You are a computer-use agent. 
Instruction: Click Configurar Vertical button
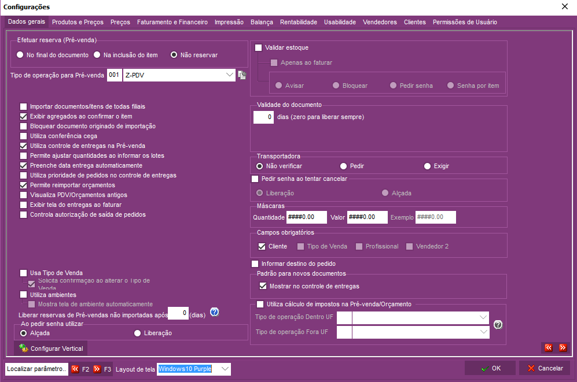click(x=51, y=348)
